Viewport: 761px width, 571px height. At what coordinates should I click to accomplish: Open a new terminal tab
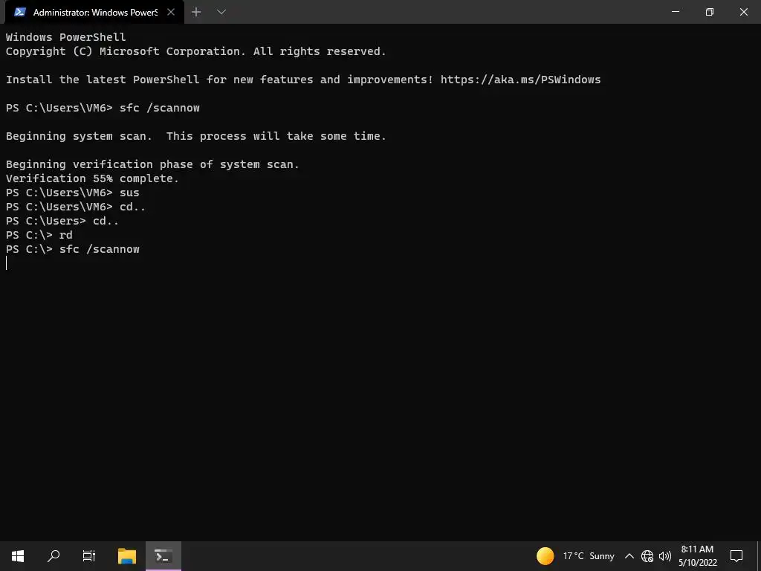click(x=196, y=12)
